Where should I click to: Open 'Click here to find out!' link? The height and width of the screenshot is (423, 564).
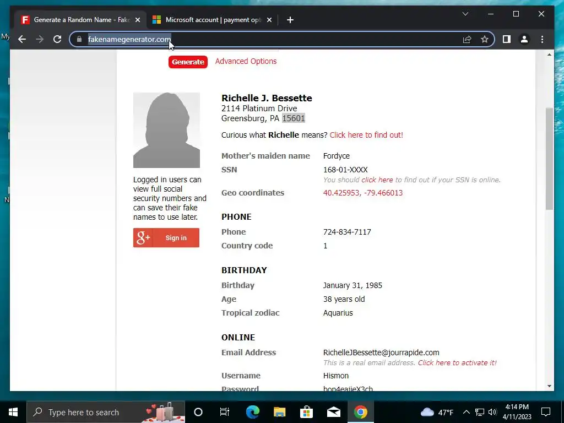pos(366,135)
